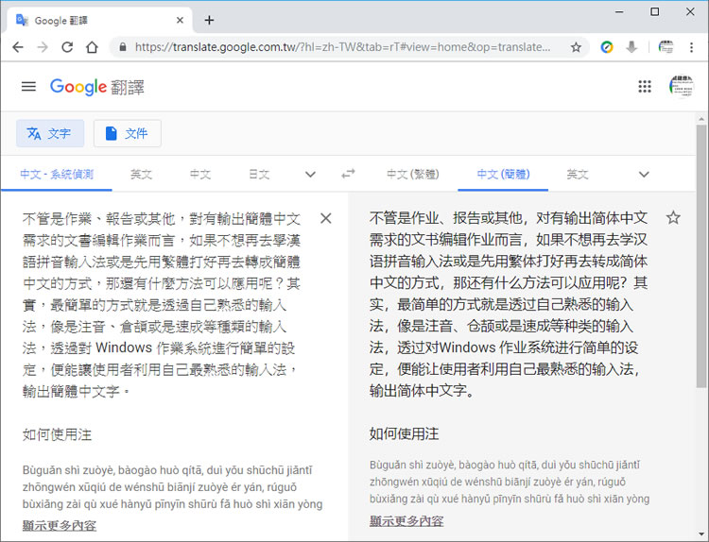Image resolution: width=709 pixels, height=542 pixels.
Task: Click the source line 如何使用注
Action: point(57,434)
